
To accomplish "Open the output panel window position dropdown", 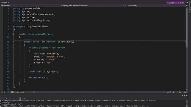I will pos(182,95).
